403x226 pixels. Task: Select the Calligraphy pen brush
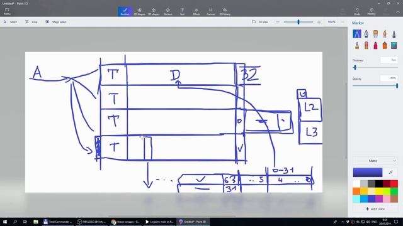366,34
